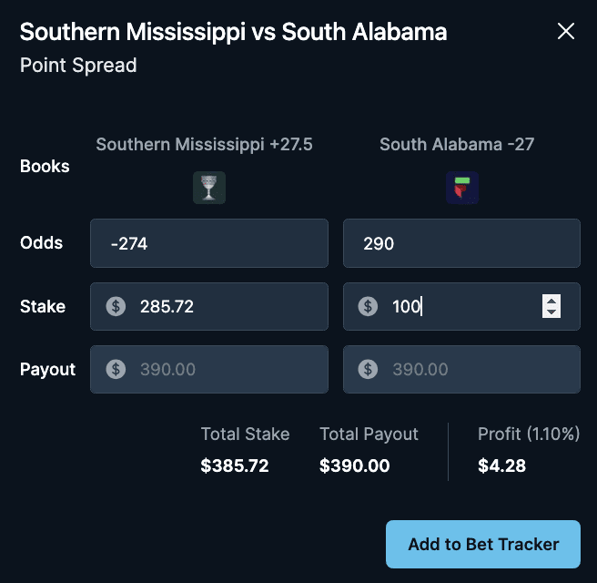
Task: Close the Southern Mississippi vs South Alabama dialog
Action: coord(566,31)
